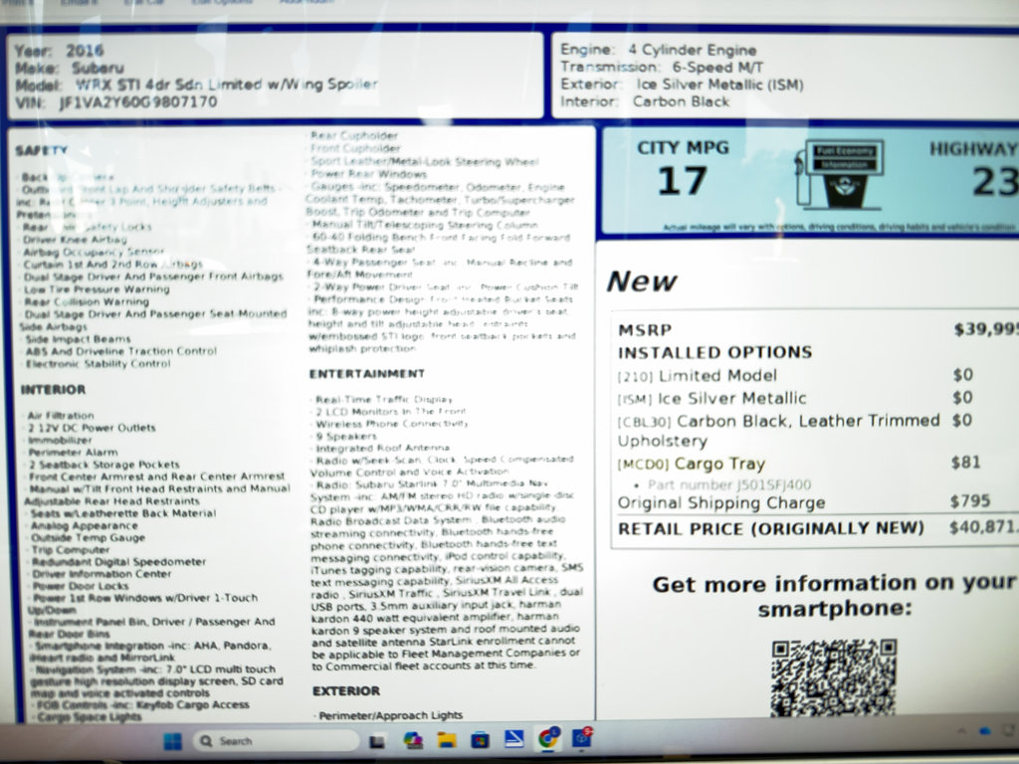
Task: Click the Real-Time Traffic Display item
Action: pyautogui.click(x=383, y=400)
